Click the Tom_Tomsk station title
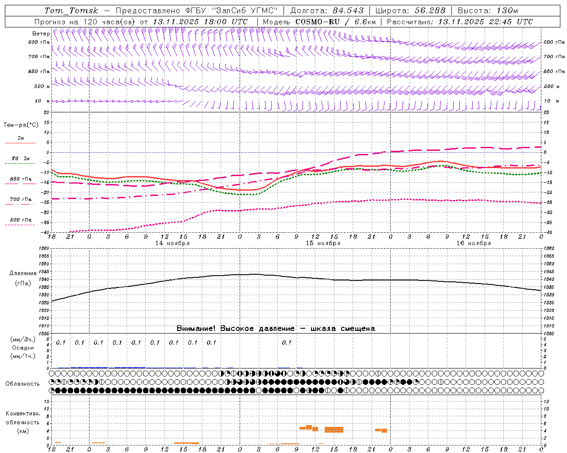The image size is (567, 453). pyautogui.click(x=71, y=11)
